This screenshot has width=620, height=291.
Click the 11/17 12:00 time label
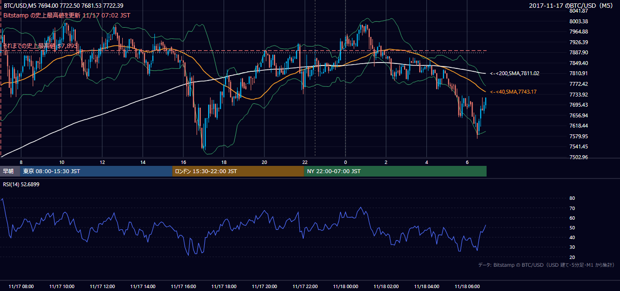pyautogui.click(x=102, y=287)
